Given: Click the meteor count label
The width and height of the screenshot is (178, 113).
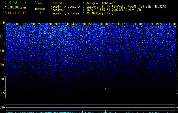Looking at the screenshot, I should tap(40, 9).
